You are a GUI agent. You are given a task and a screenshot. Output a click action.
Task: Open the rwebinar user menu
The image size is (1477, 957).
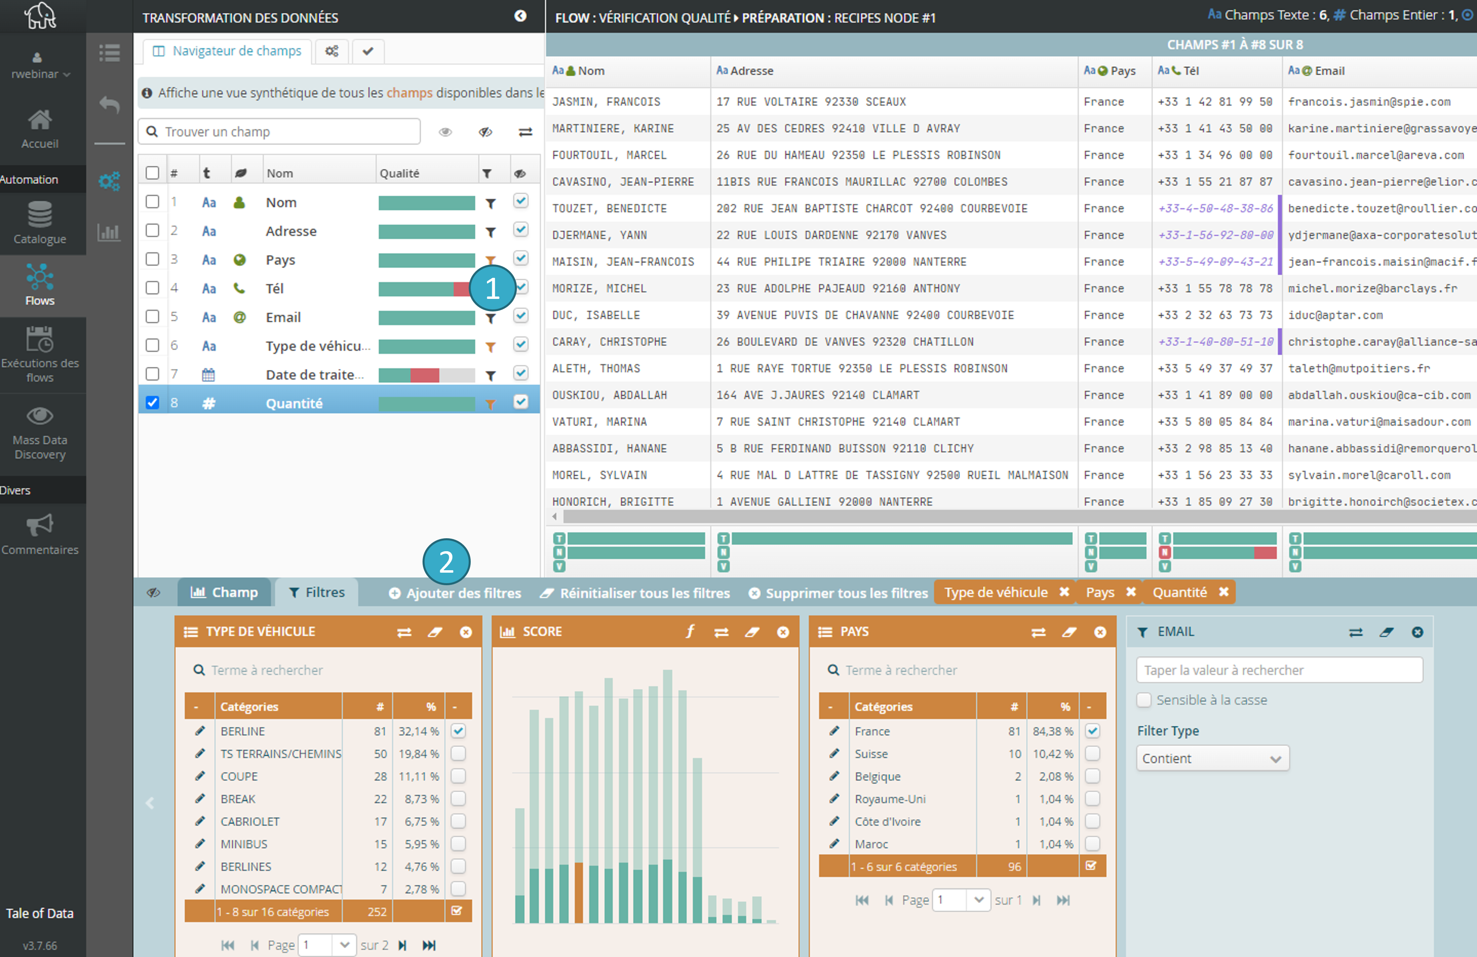(40, 66)
